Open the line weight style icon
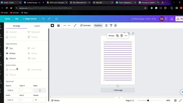 point(58,25)
